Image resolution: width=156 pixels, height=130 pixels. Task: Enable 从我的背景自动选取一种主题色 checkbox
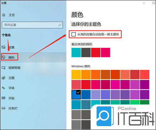(x=73, y=34)
